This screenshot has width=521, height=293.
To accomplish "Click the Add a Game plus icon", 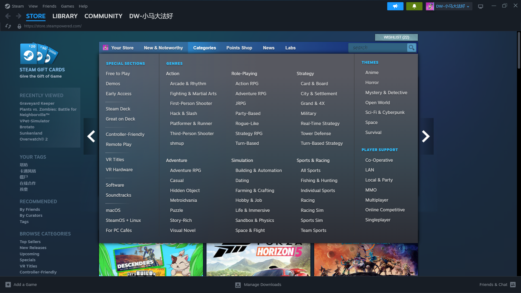I will (x=8, y=285).
